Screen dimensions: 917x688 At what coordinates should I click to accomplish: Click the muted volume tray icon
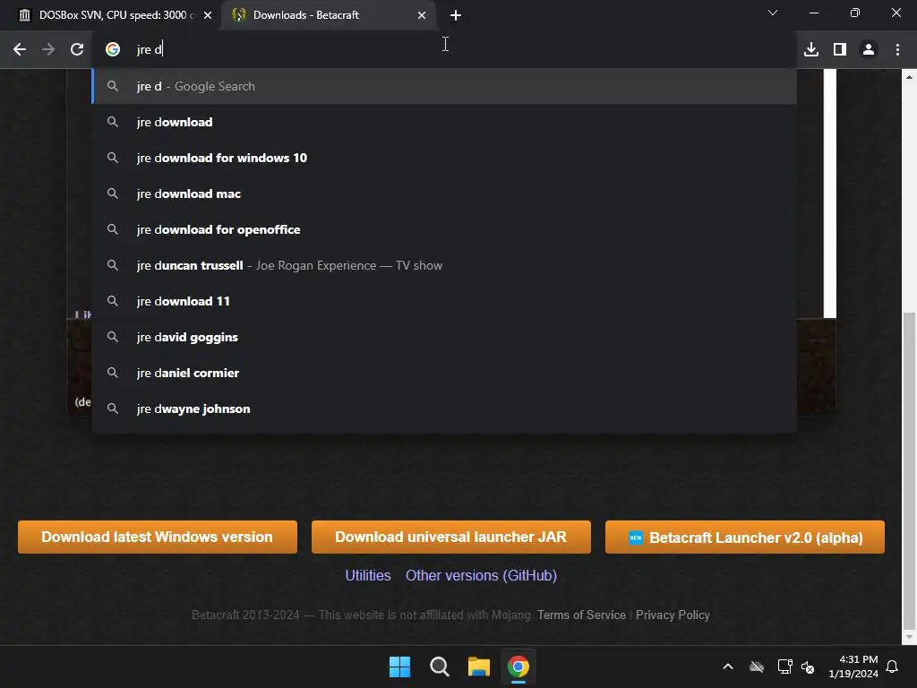(808, 666)
